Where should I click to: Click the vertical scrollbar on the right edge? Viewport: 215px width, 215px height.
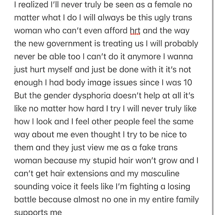click(213, 107)
